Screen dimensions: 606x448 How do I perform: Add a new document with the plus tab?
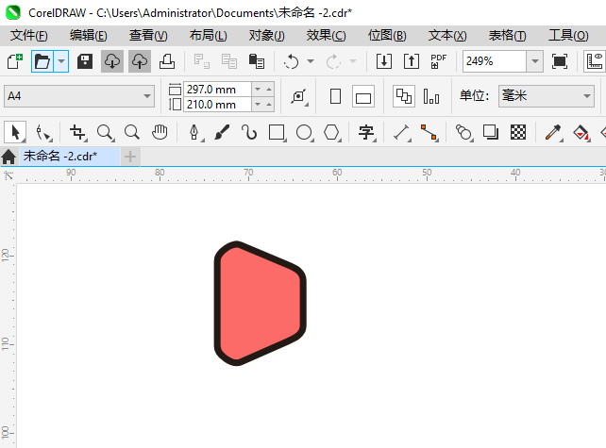(130, 157)
